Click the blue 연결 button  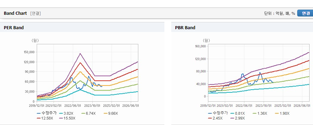click(305, 13)
